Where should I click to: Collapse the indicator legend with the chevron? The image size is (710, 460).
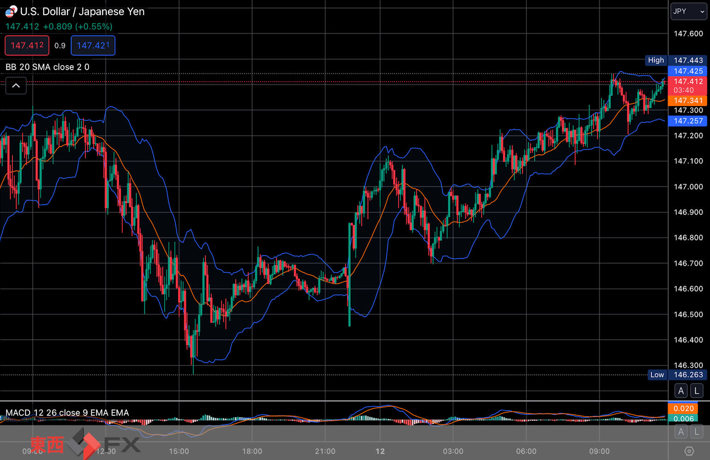pyautogui.click(x=16, y=86)
